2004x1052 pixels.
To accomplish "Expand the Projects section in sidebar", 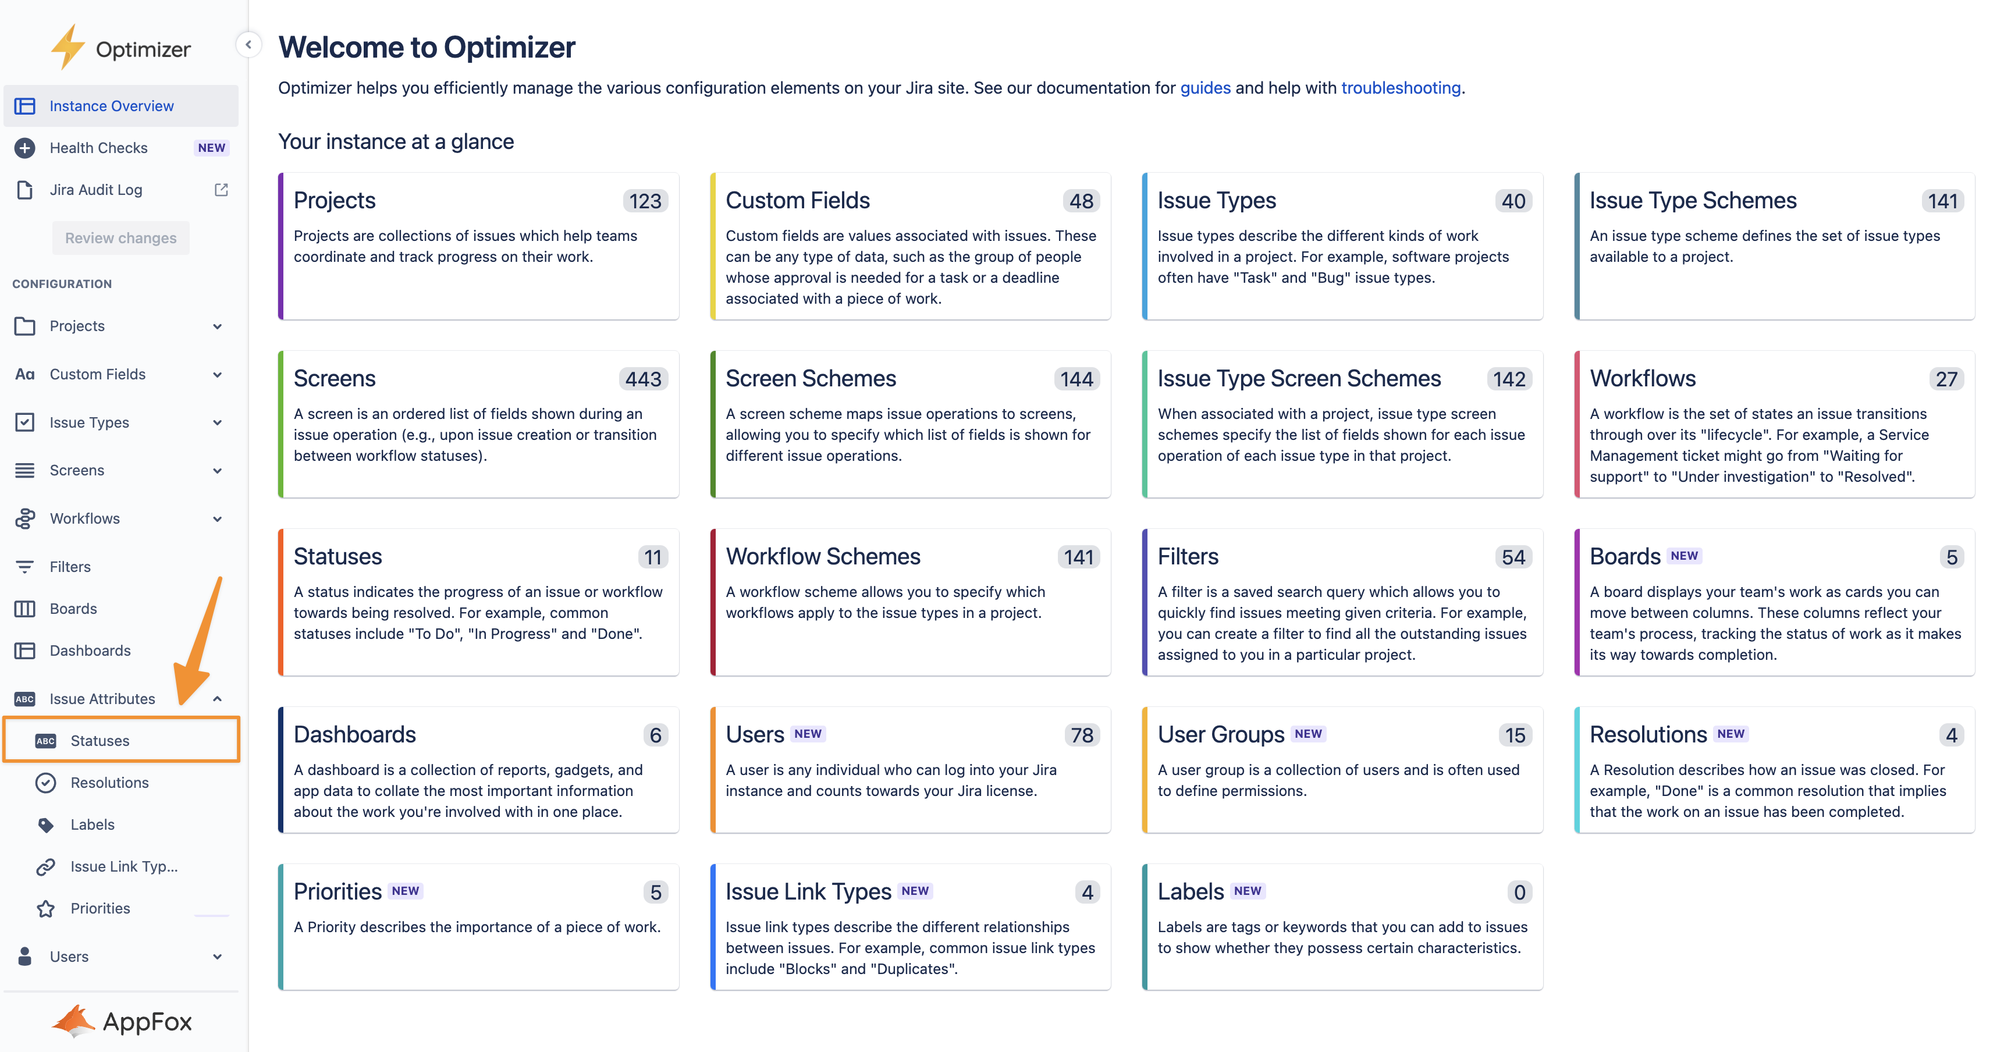I will 217,326.
